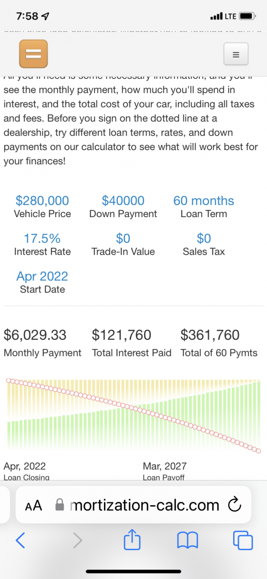Tap the Safari forward arrow
This screenshot has height=579, width=267.
point(78,540)
